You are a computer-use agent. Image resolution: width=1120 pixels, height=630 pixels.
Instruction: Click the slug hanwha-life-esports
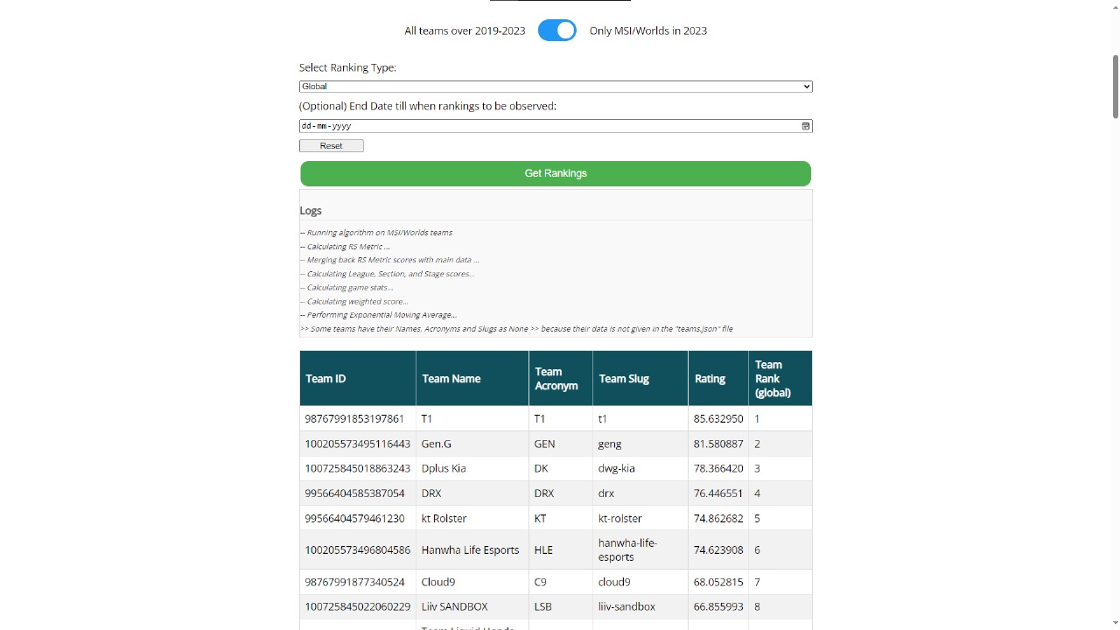[x=628, y=550]
